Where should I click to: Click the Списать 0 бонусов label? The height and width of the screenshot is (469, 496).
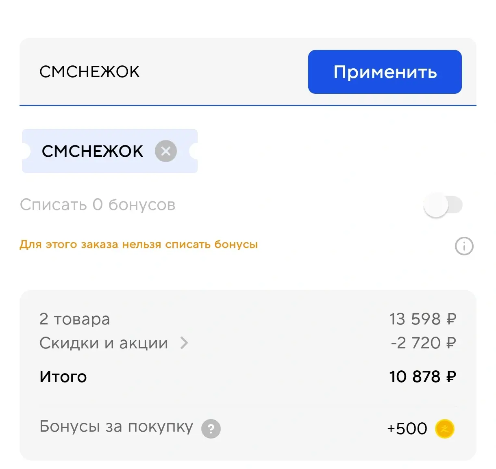[98, 205]
